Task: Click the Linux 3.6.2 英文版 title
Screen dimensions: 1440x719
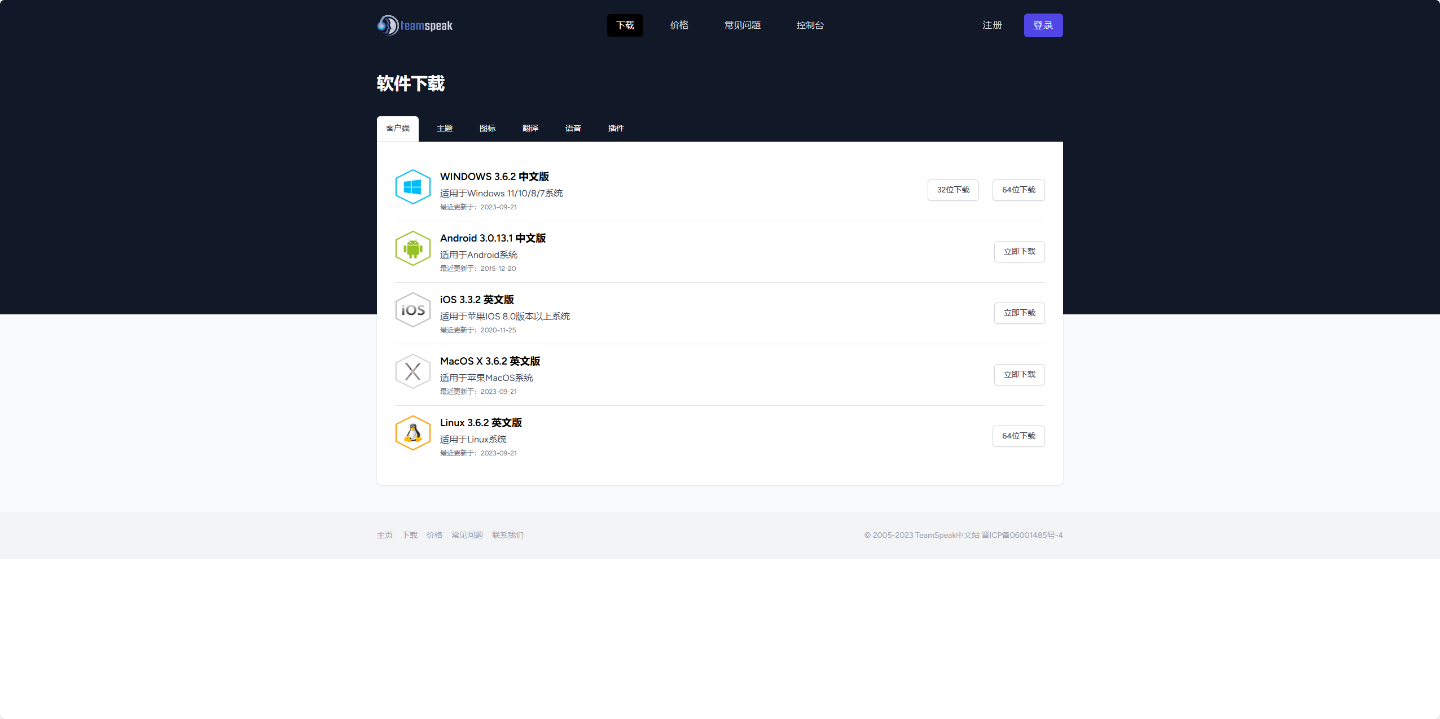Action: click(x=481, y=423)
